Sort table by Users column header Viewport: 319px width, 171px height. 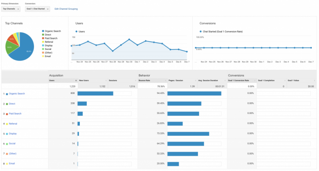click(x=52, y=80)
